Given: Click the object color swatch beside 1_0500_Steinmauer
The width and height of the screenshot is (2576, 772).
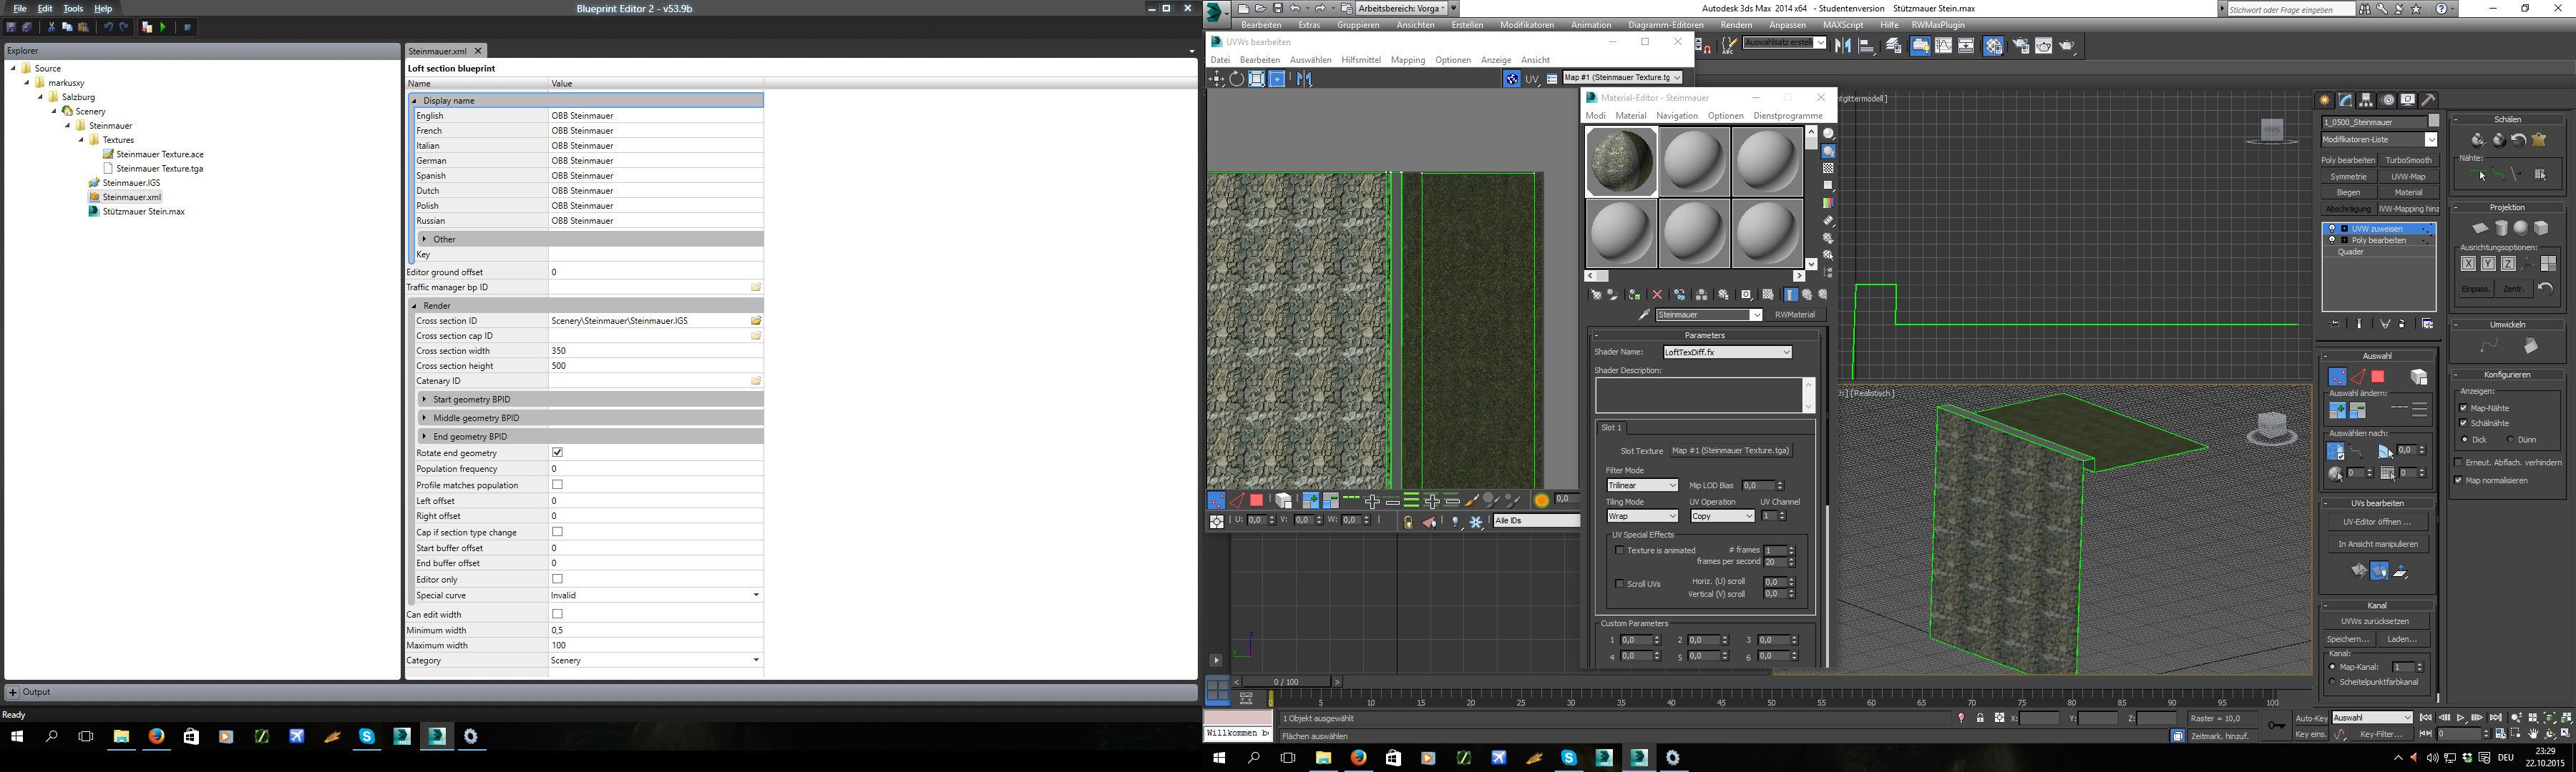Looking at the screenshot, I should tap(2434, 122).
